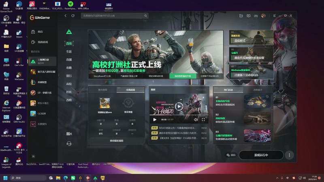The width and height of the screenshot is (324, 182).
Task: Click the green Delta Force triangle logo
Action: [69, 32]
